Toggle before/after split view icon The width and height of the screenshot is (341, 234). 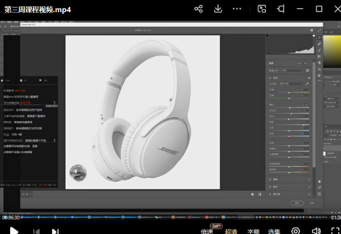point(260,194)
